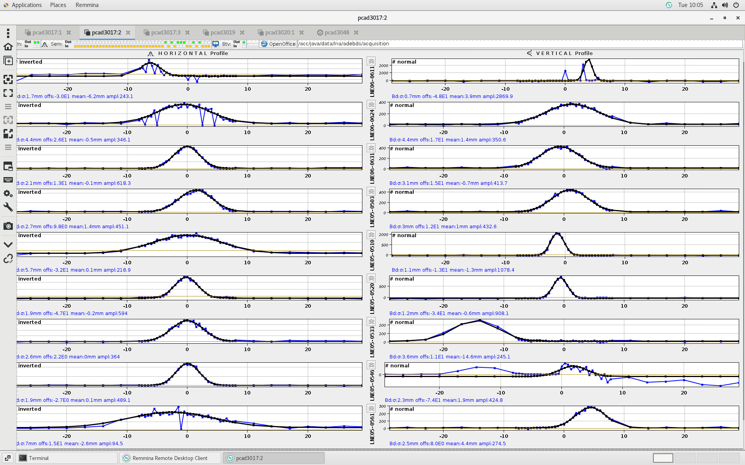Open the Remmina three-dot menu
The width and height of the screenshot is (745, 465).
coord(8,33)
